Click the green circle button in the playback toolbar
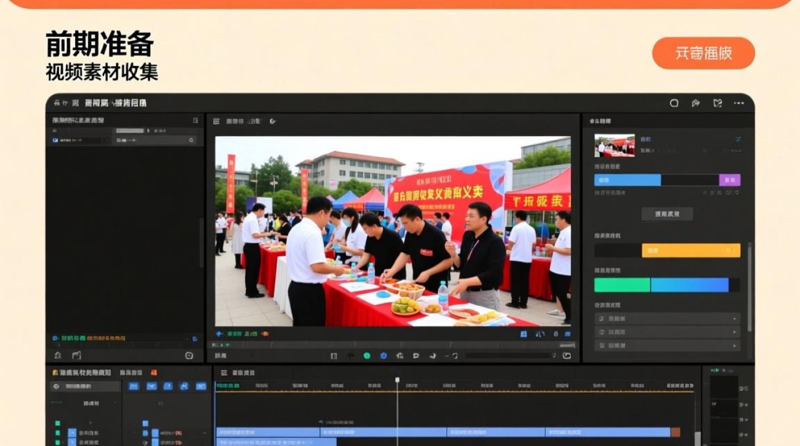This screenshot has height=446, width=800. point(367,356)
